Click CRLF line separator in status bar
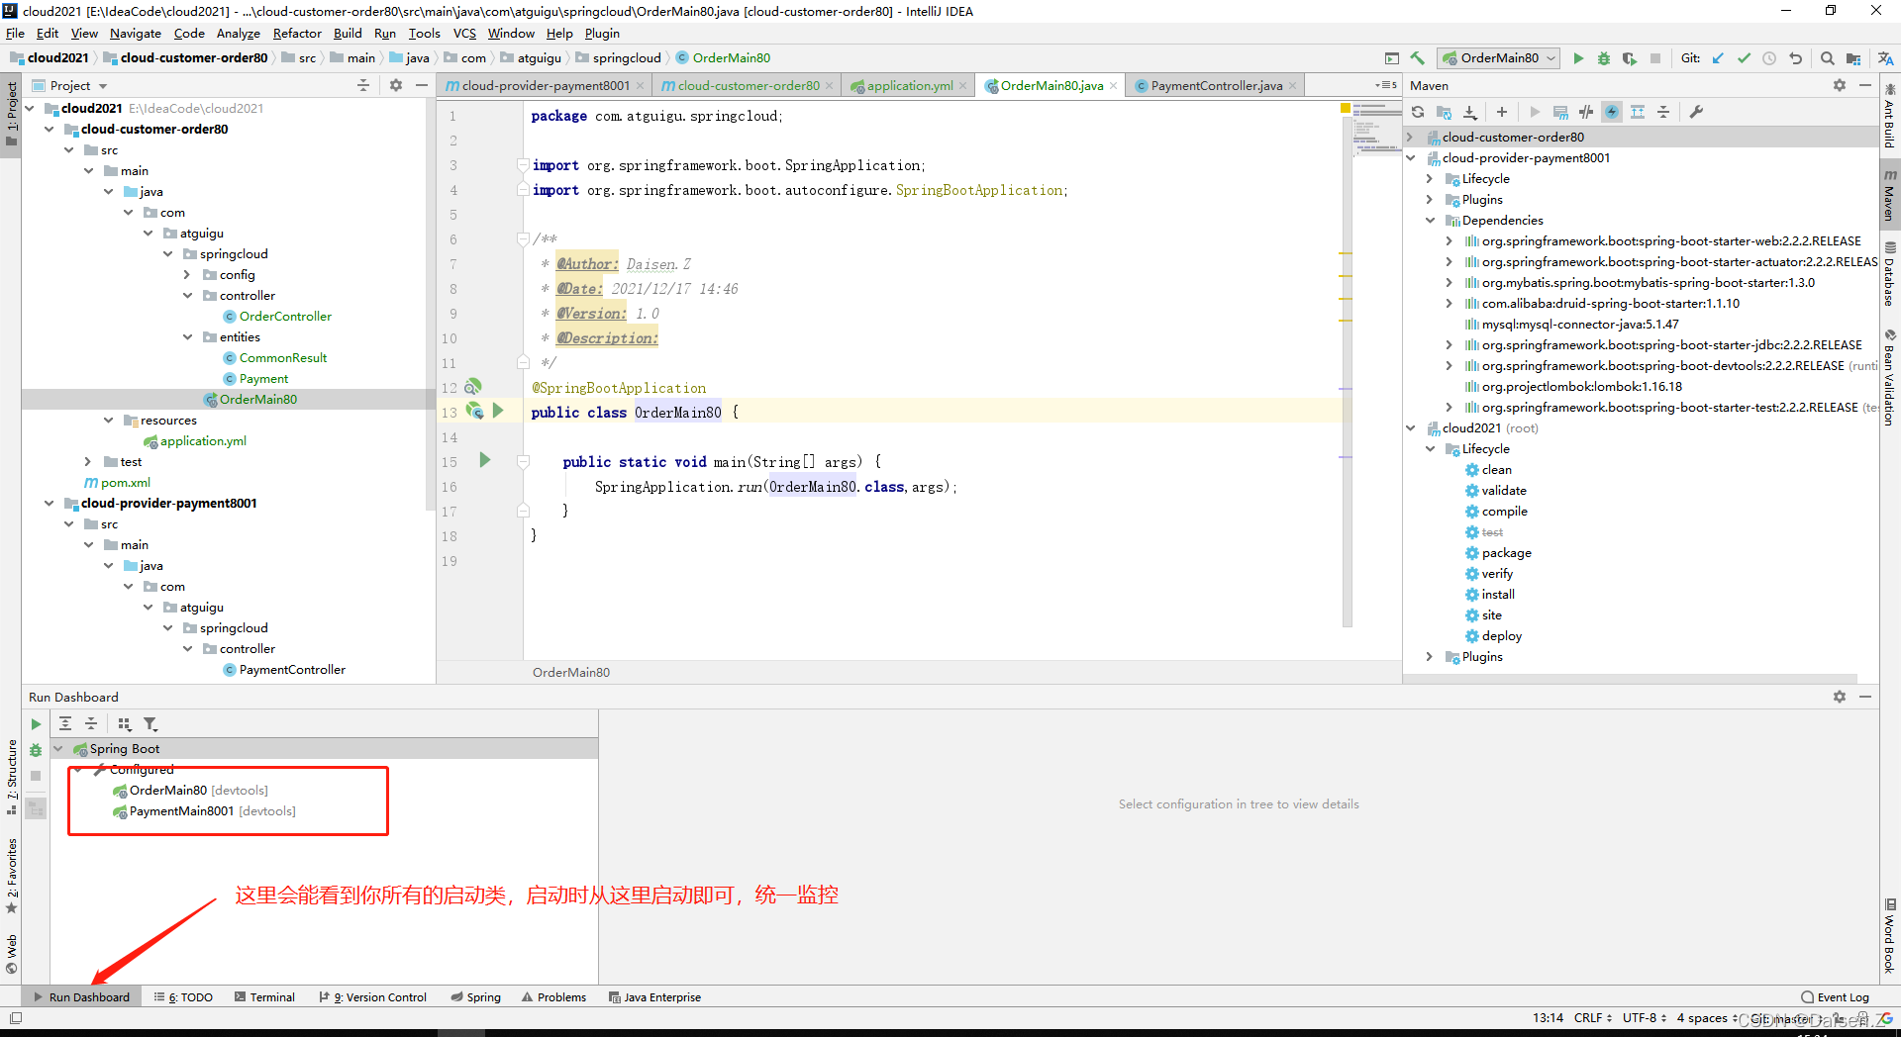Image resolution: width=1901 pixels, height=1037 pixels. tap(1592, 1017)
